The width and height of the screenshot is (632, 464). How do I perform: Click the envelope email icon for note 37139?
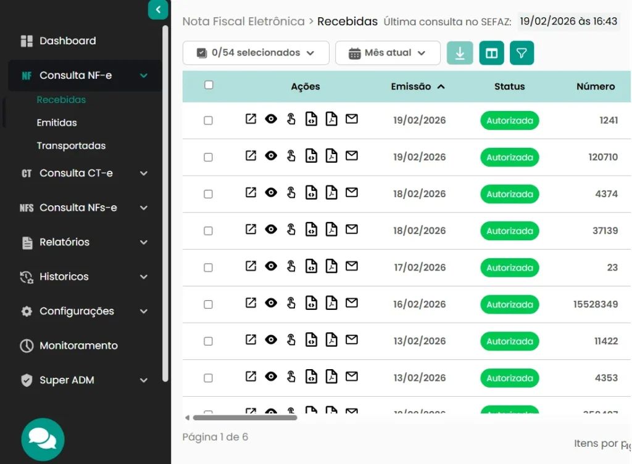coord(352,230)
